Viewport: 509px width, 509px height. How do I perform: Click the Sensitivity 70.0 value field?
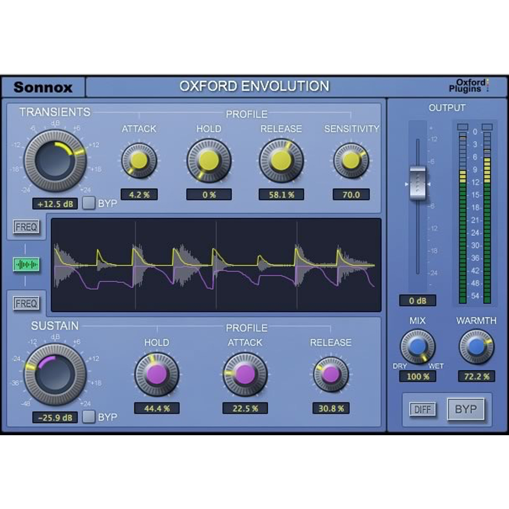point(351,195)
